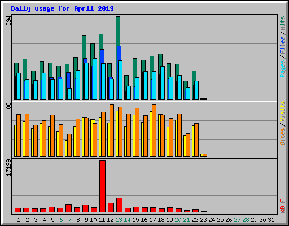Click green weekend day label 14

click(x=127, y=220)
